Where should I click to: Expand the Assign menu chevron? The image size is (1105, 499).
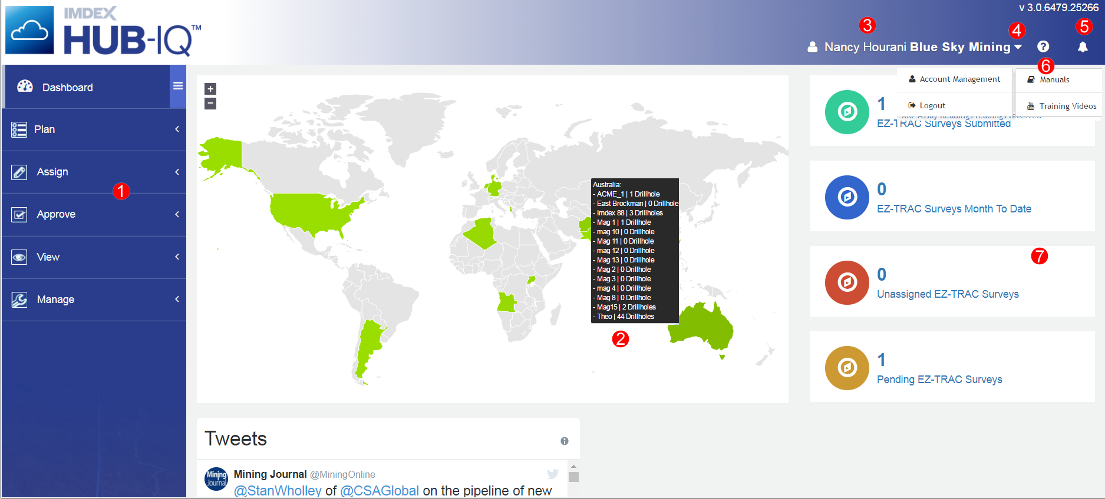click(177, 172)
